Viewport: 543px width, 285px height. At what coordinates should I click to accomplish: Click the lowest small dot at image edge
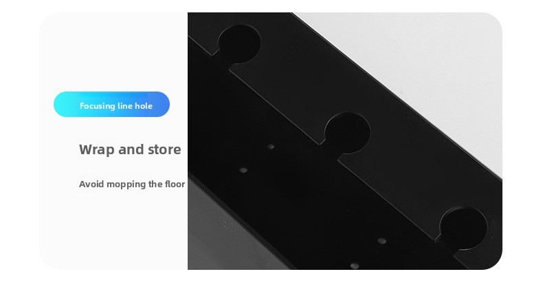pyautogui.click(x=354, y=266)
